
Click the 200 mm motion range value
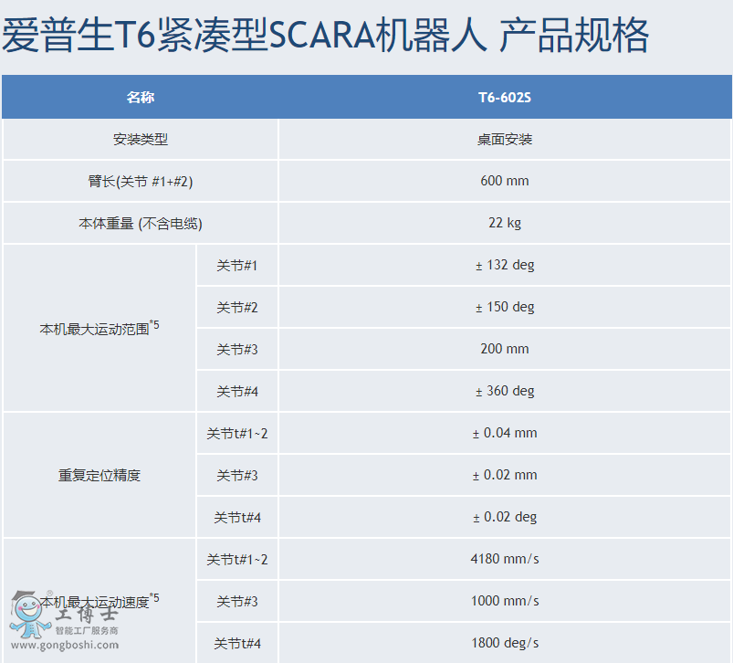(x=505, y=349)
